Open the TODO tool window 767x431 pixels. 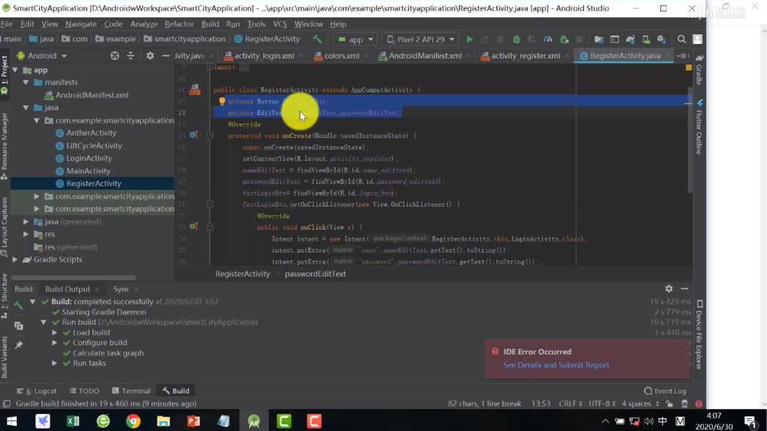point(83,391)
